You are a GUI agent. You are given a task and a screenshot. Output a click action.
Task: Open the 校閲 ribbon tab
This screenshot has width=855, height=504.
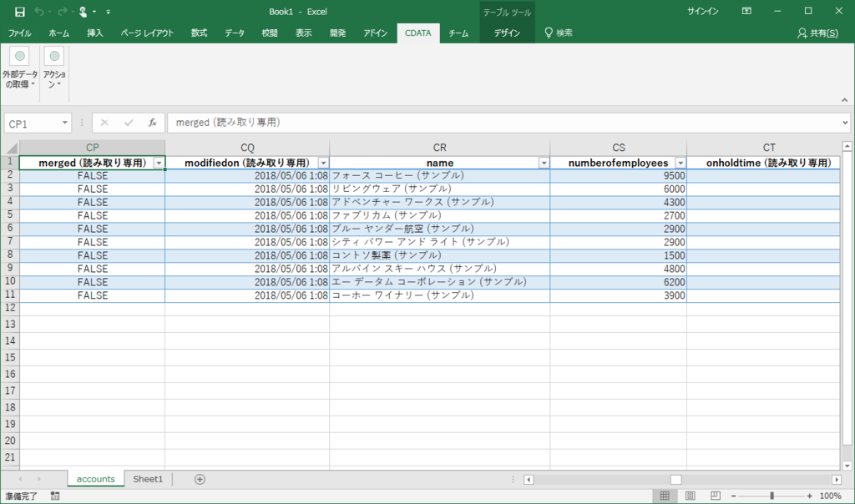(270, 33)
